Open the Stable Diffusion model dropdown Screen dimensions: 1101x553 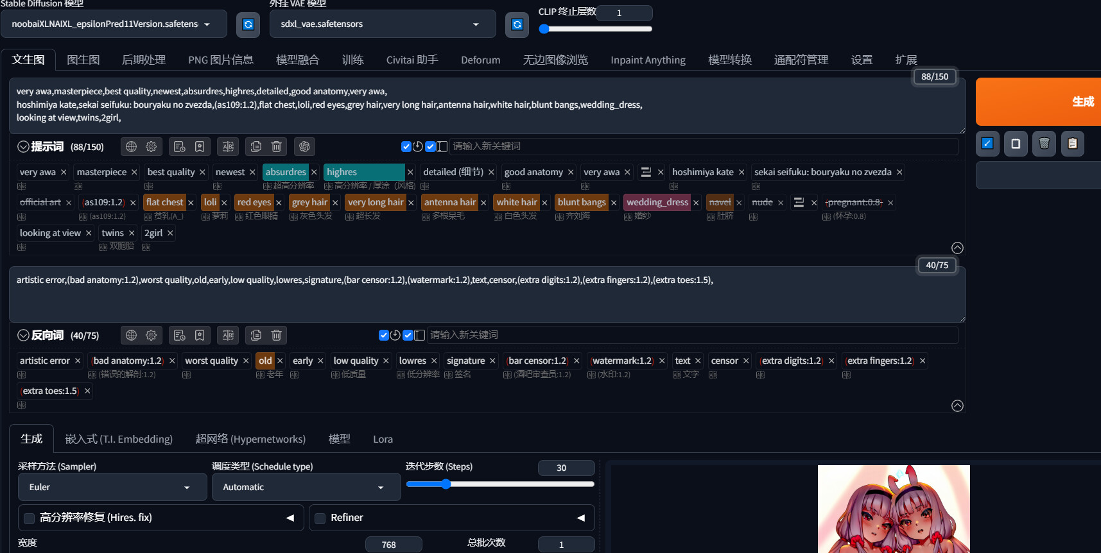click(114, 24)
